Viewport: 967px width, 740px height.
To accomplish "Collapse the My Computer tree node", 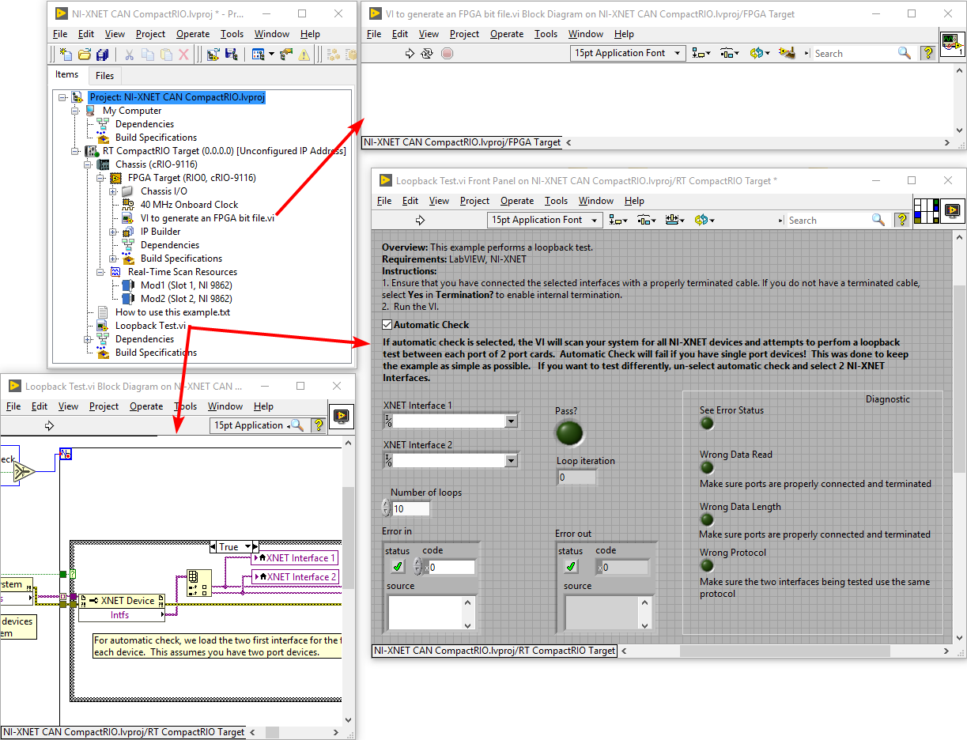I will (76, 111).
